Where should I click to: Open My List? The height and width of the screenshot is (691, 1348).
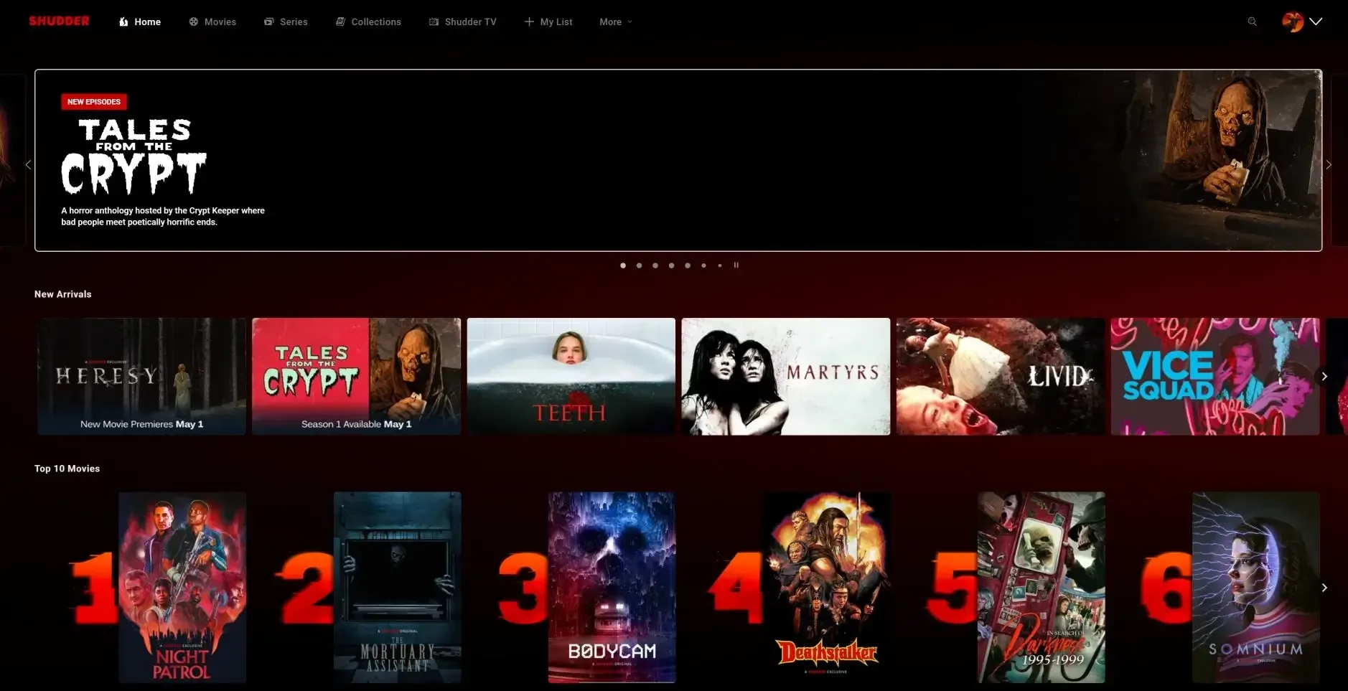(548, 22)
